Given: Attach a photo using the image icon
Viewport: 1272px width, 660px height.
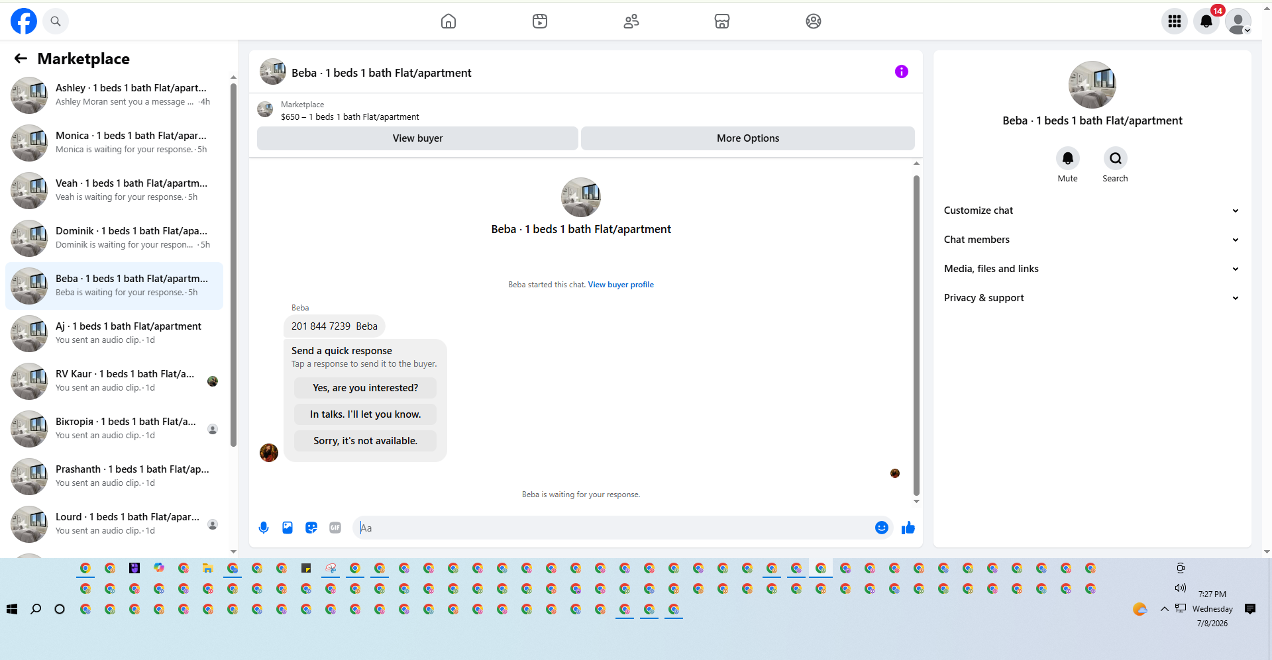Looking at the screenshot, I should click(x=288, y=528).
